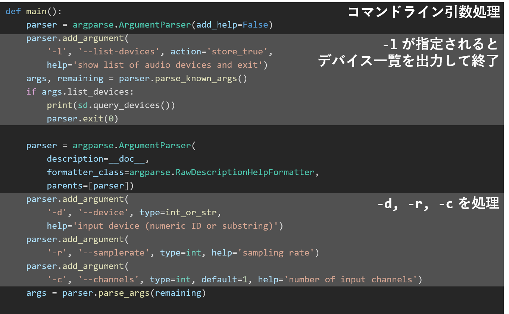Click the action='store_true' text
This screenshot has height=314, width=509.
click(x=219, y=52)
